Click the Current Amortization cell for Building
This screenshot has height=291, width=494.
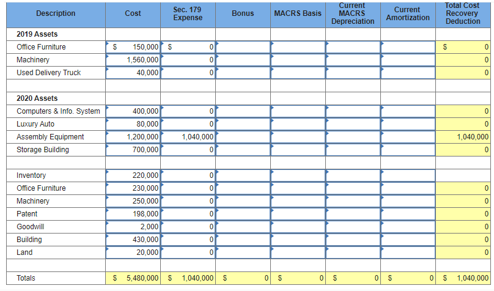point(408,240)
